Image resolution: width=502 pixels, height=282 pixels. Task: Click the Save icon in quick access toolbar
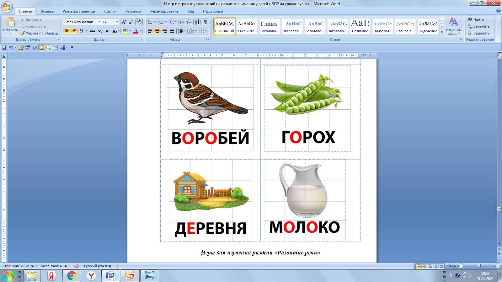(4, 48)
